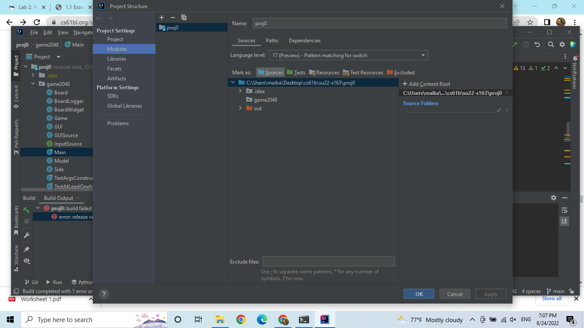Screen dimensions: 584x328
Task: Click the add module plus icon
Action: pos(162,18)
